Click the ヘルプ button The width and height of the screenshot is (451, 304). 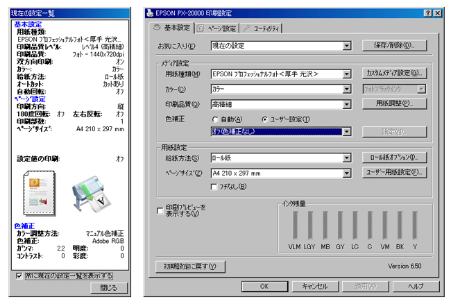click(x=416, y=287)
